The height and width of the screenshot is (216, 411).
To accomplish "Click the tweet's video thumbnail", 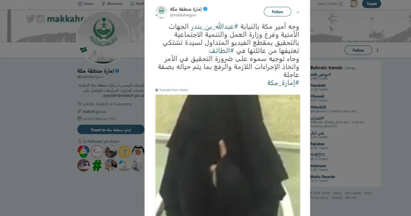I will click(x=228, y=155).
